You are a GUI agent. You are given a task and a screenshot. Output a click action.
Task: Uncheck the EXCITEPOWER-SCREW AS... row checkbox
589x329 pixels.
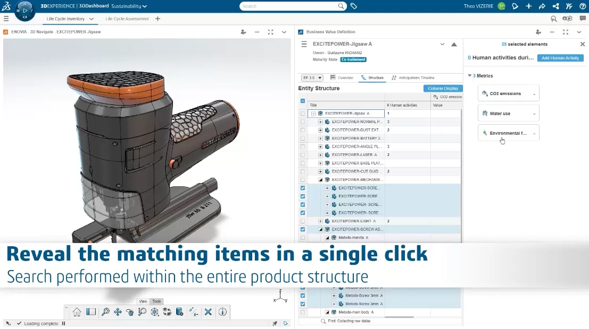coord(303,229)
